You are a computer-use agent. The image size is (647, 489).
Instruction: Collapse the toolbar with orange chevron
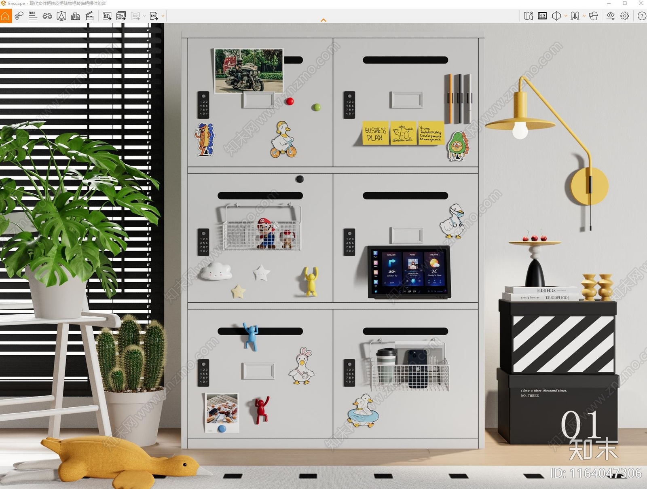coord(323,20)
